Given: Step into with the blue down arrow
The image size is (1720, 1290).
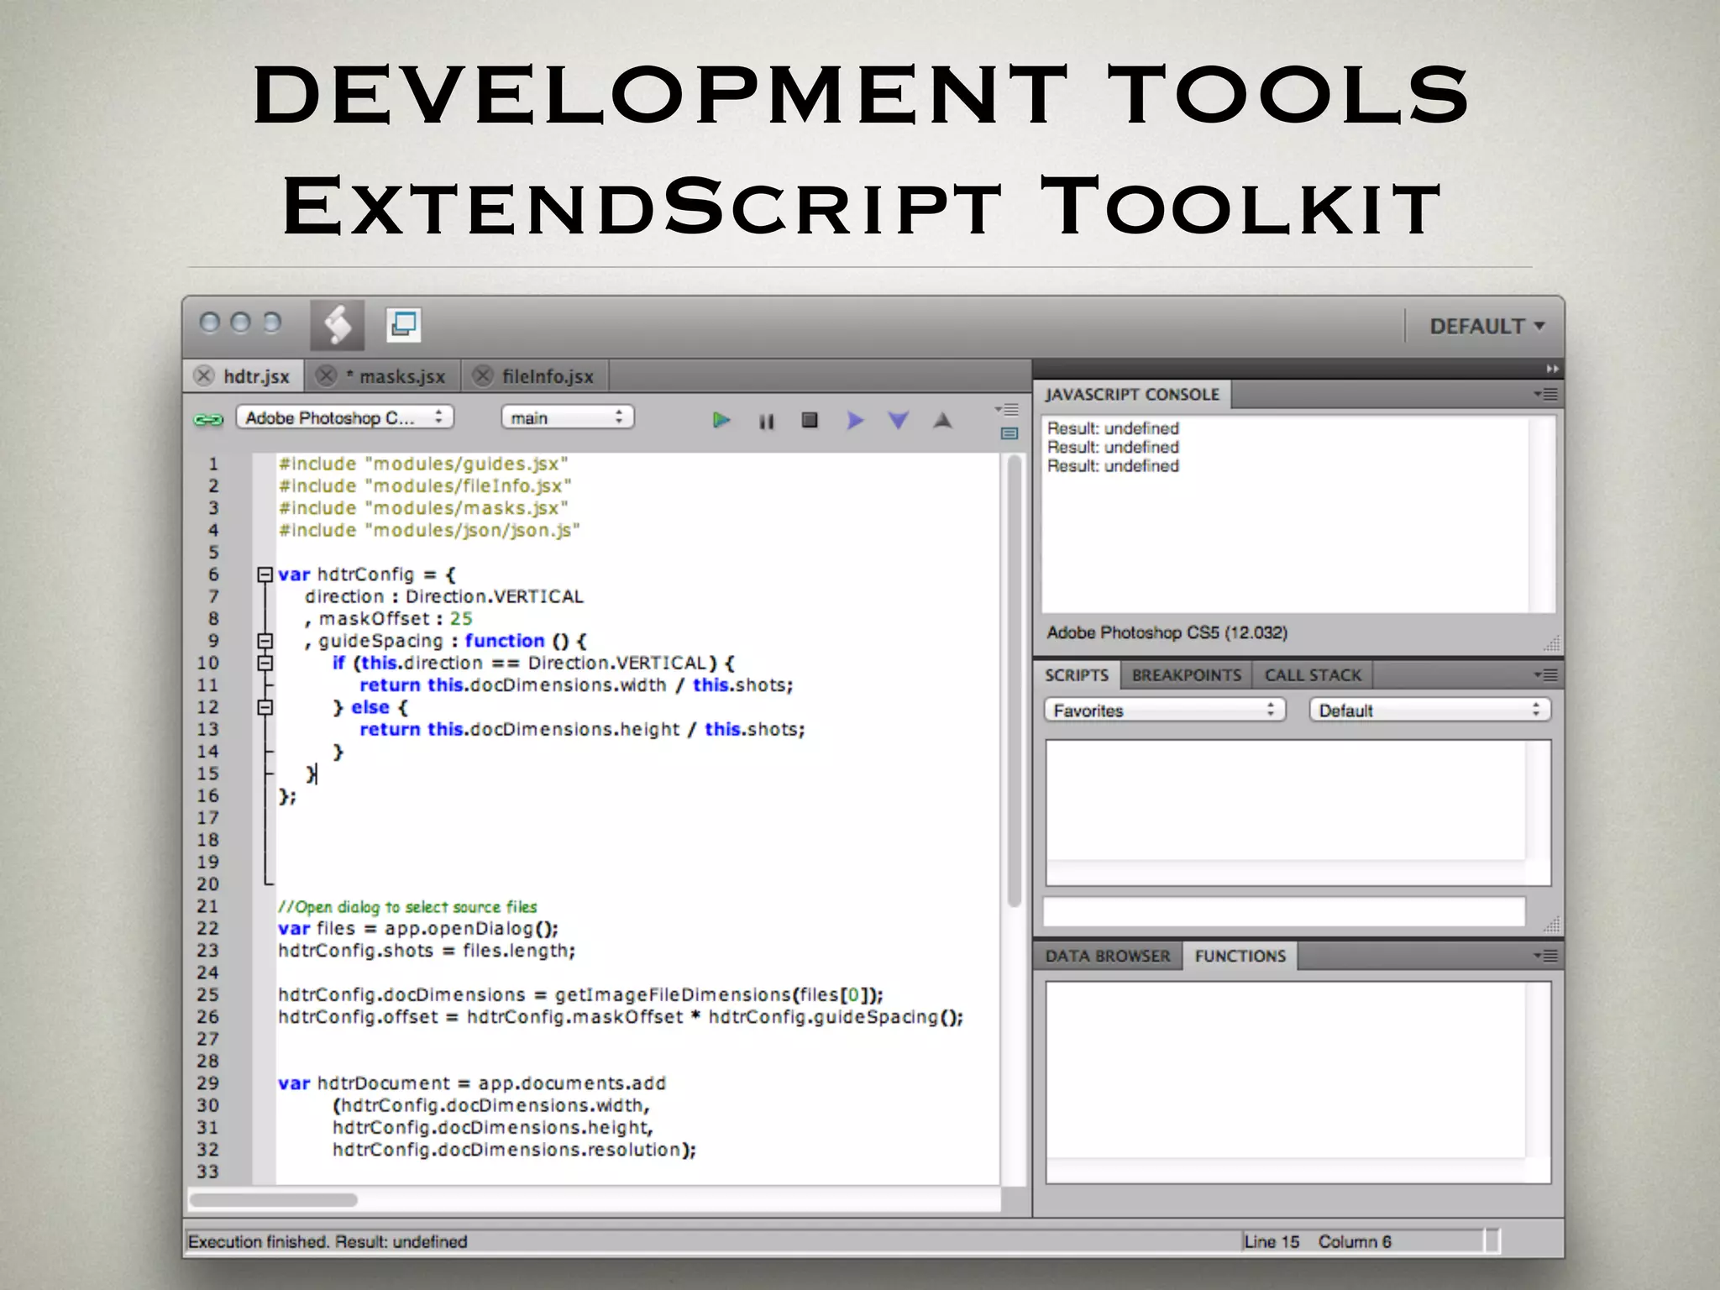Looking at the screenshot, I should click(898, 420).
